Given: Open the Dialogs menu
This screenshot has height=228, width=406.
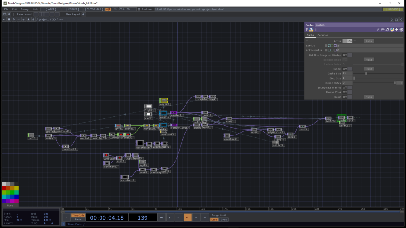Looking at the screenshot, I should point(25,9).
